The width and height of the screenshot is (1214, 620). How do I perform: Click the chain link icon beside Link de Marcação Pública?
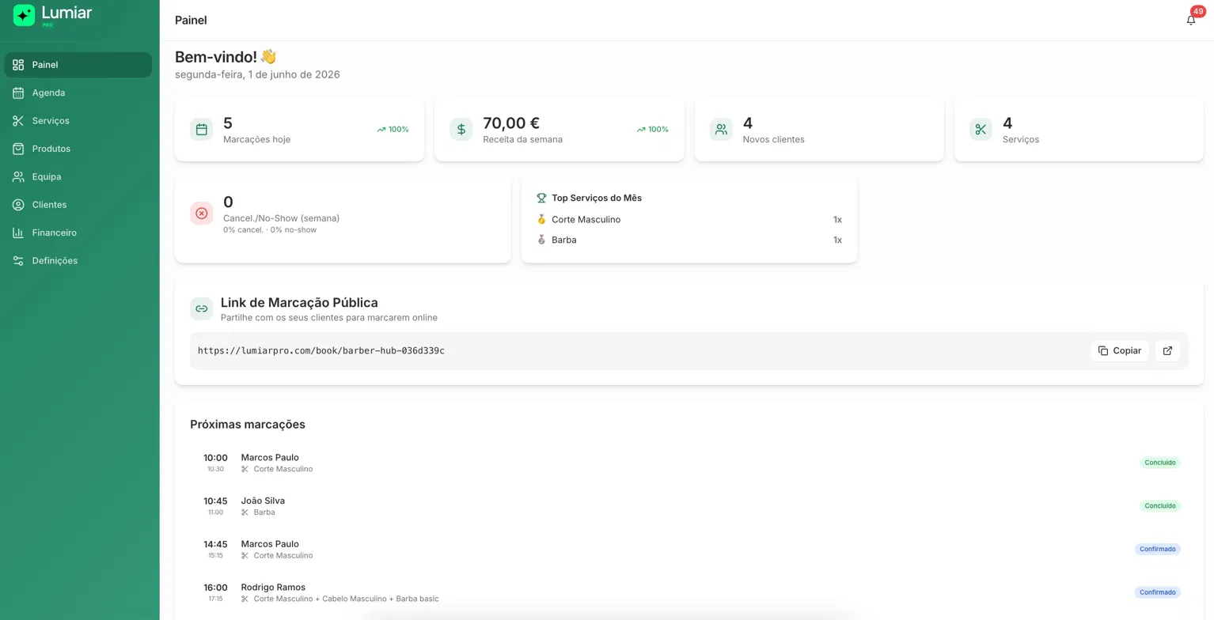(202, 309)
